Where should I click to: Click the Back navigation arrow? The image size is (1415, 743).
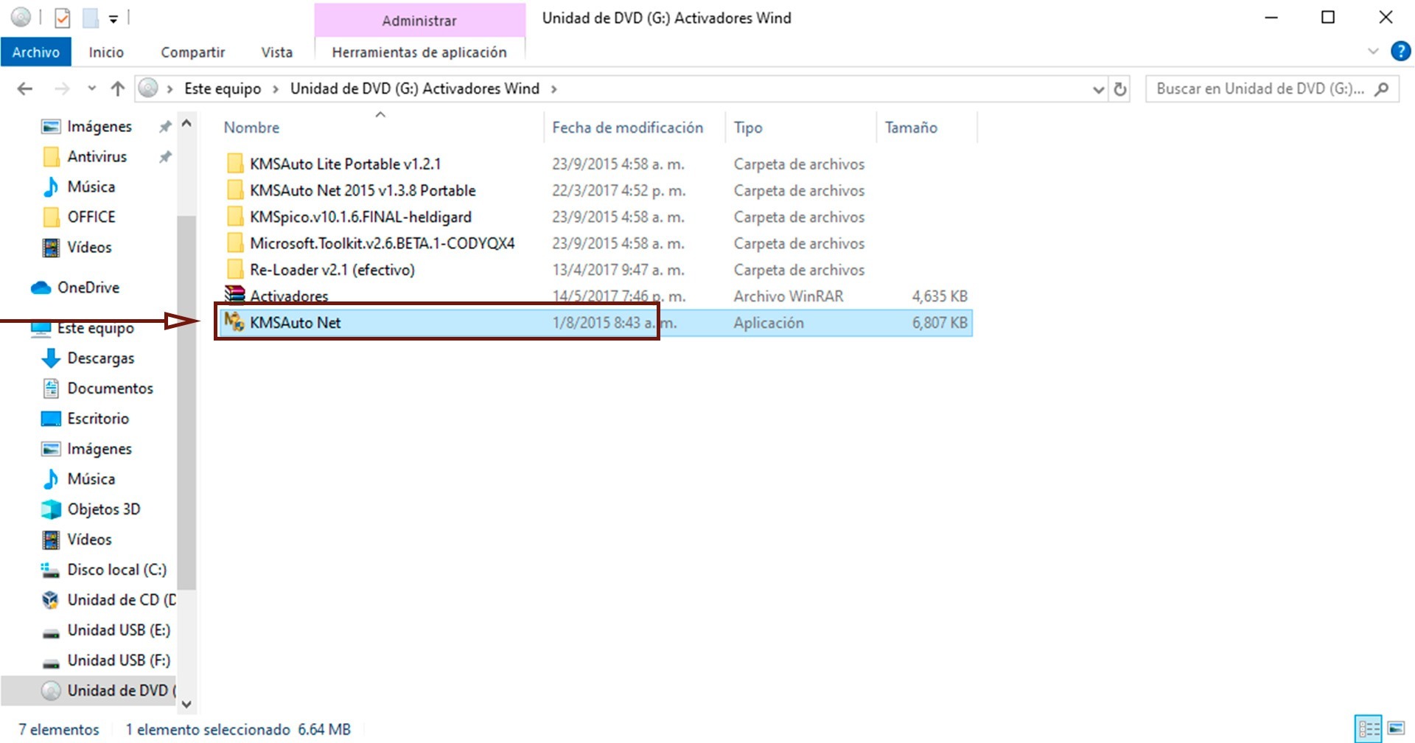tap(25, 89)
